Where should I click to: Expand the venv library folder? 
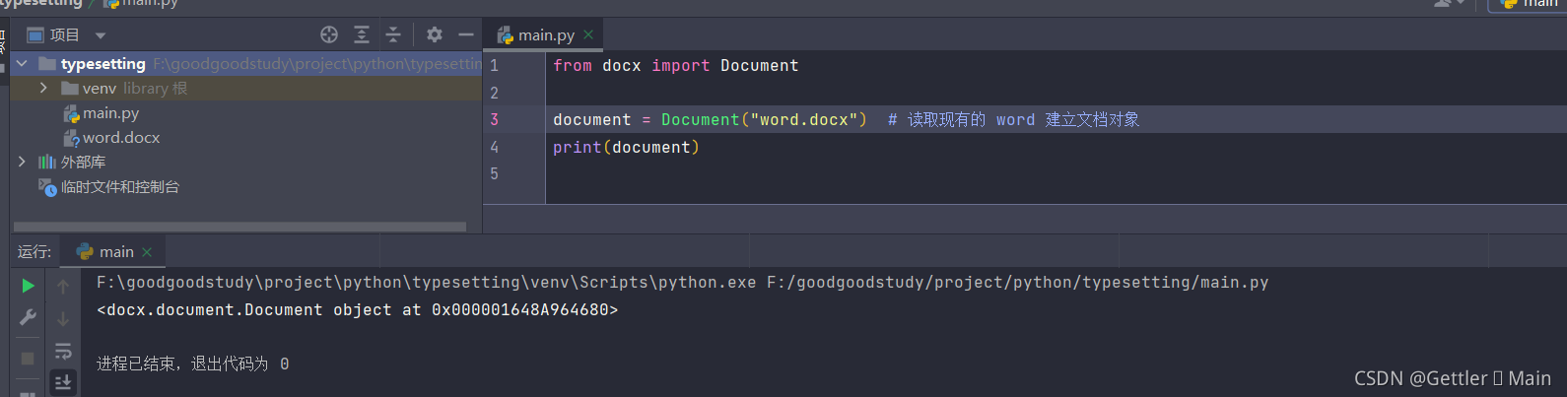pos(43,89)
